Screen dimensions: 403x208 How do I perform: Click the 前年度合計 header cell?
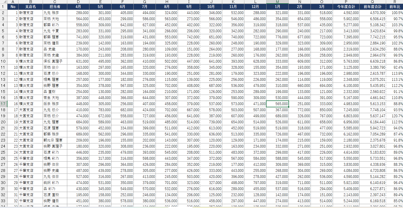tap(373, 7)
